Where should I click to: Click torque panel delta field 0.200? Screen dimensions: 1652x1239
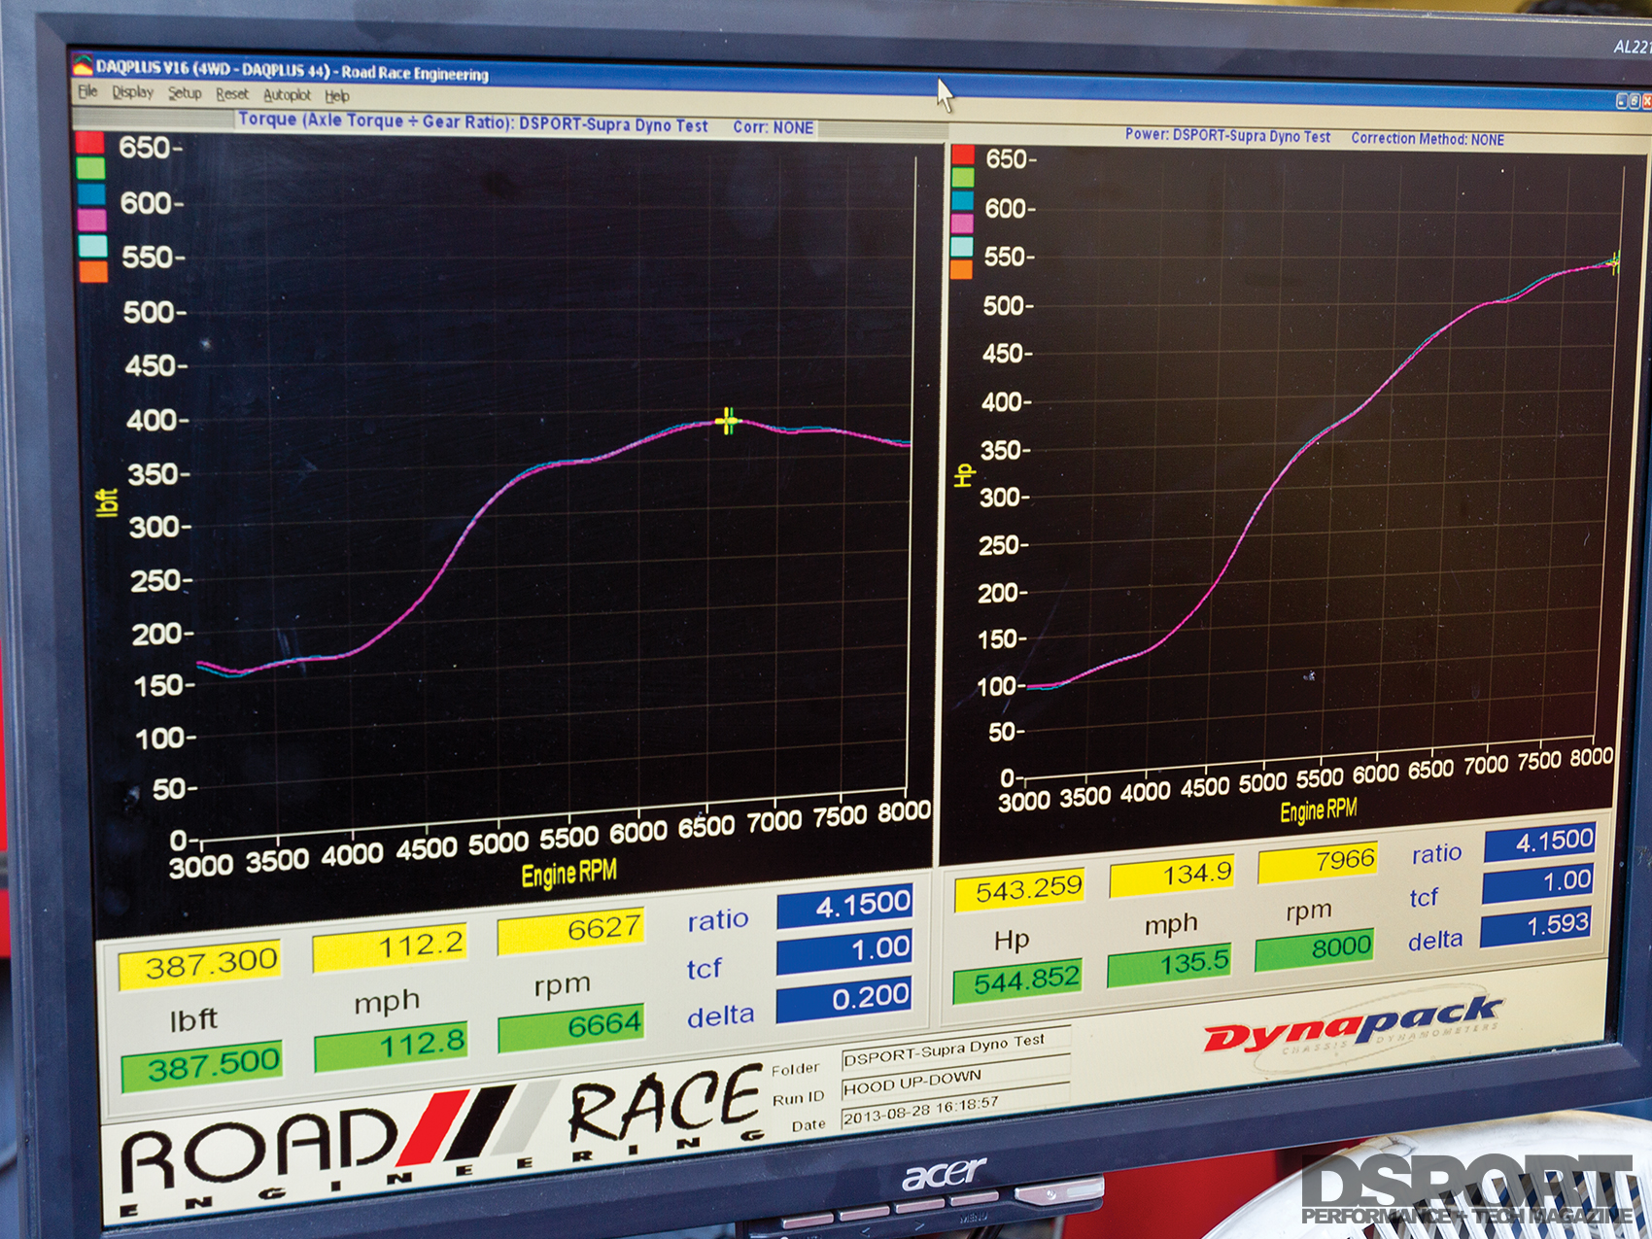tap(844, 999)
